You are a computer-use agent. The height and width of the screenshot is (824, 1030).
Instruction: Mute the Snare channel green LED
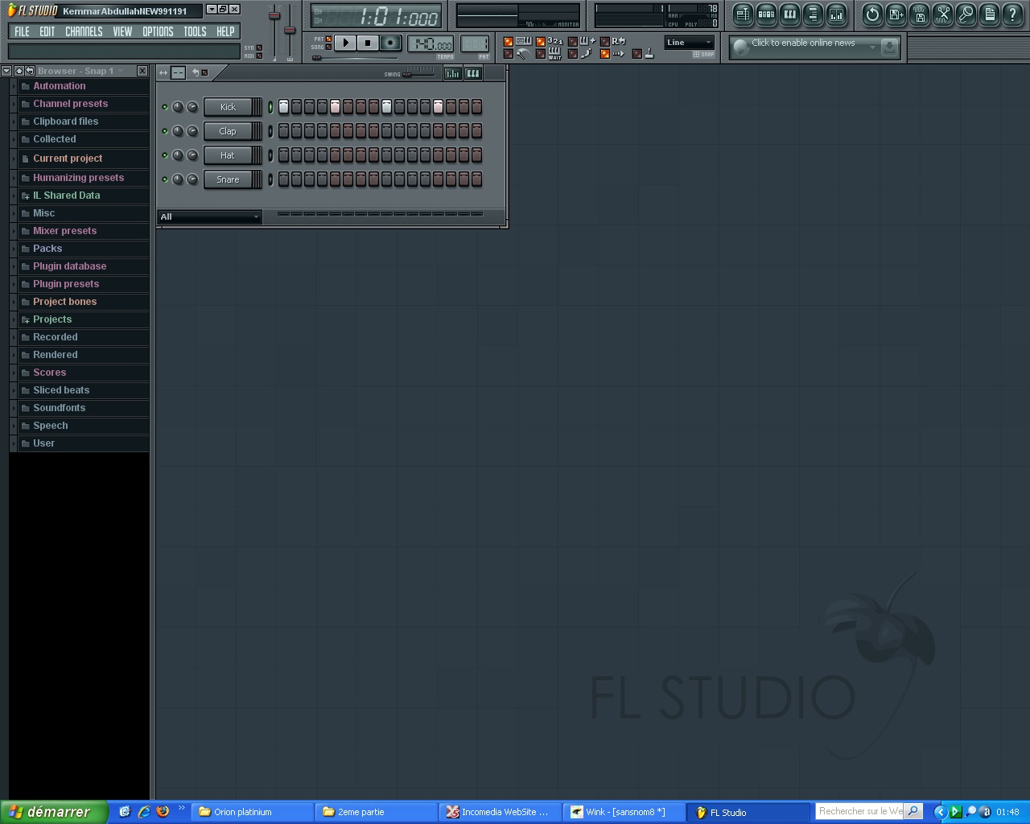tap(165, 179)
